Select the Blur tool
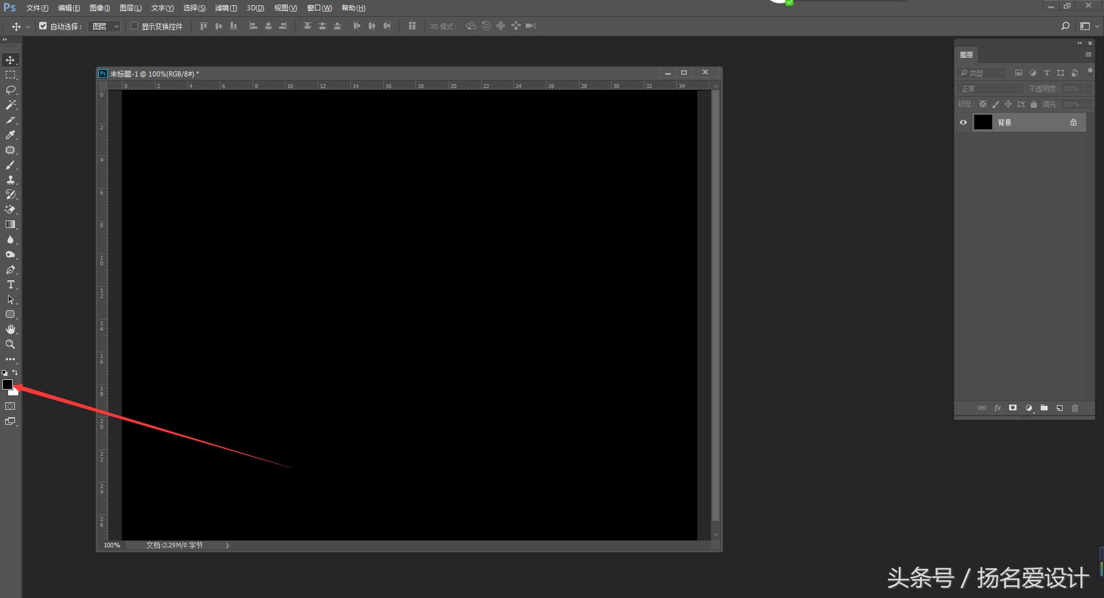The image size is (1104, 598). (10, 239)
